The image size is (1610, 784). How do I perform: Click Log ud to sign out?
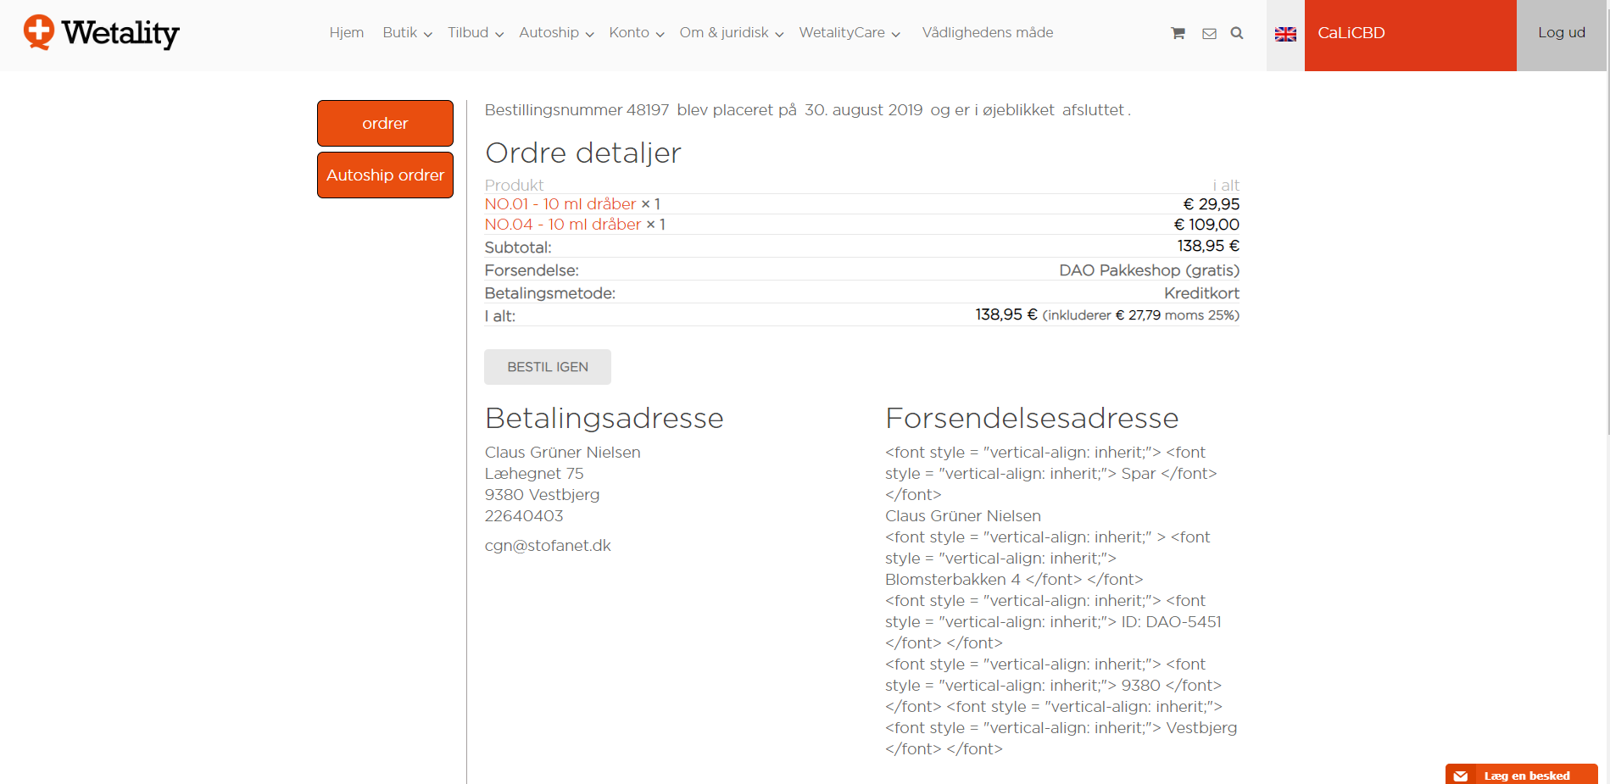1561,33
